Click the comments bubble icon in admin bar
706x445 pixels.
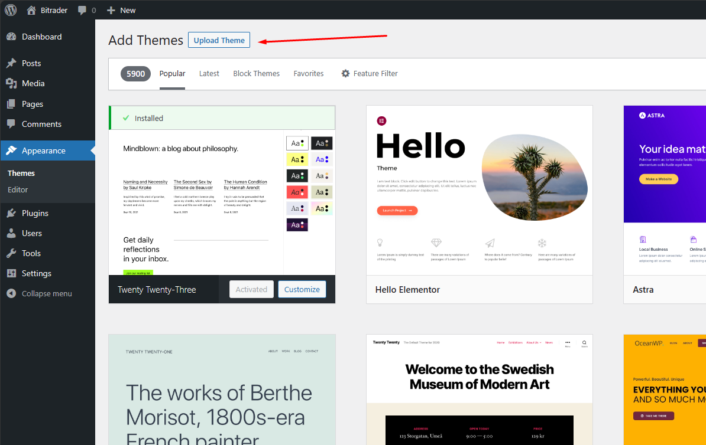(x=83, y=10)
